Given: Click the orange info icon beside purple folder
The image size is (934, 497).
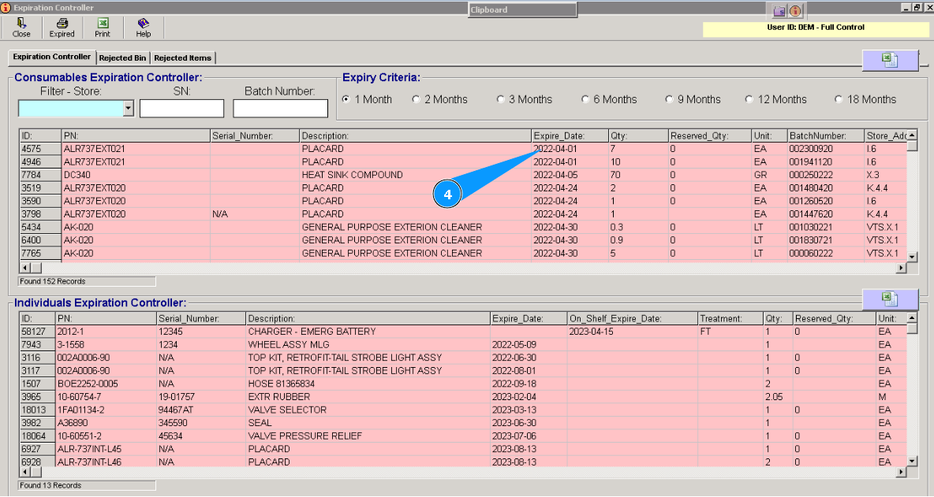Looking at the screenshot, I should pyautogui.click(x=795, y=11).
